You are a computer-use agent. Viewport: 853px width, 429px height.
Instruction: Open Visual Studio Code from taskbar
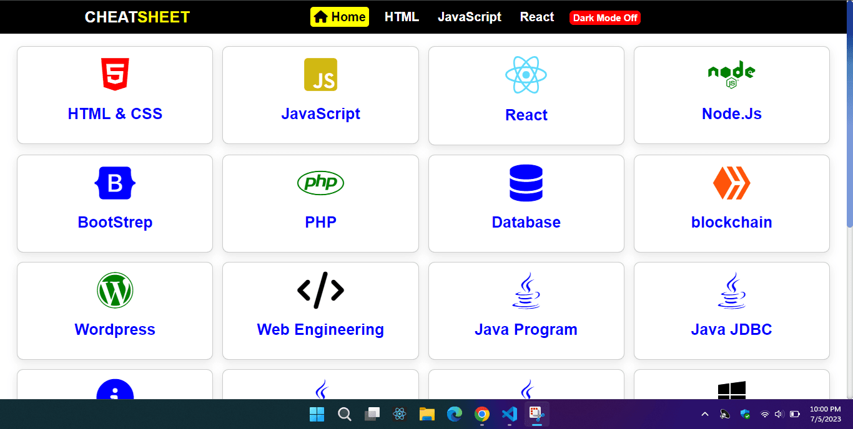[509, 414]
